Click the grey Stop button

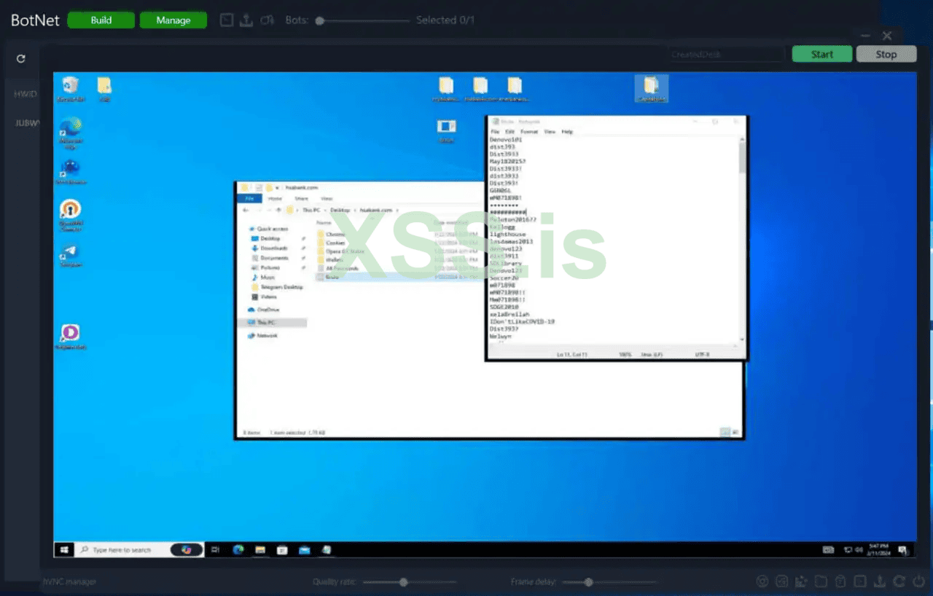(886, 54)
